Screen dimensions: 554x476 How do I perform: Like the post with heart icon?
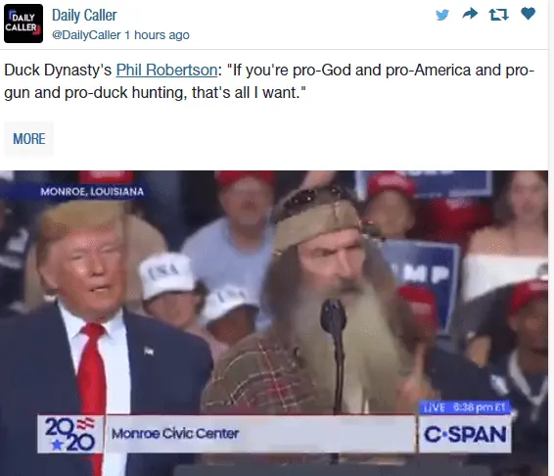click(529, 14)
